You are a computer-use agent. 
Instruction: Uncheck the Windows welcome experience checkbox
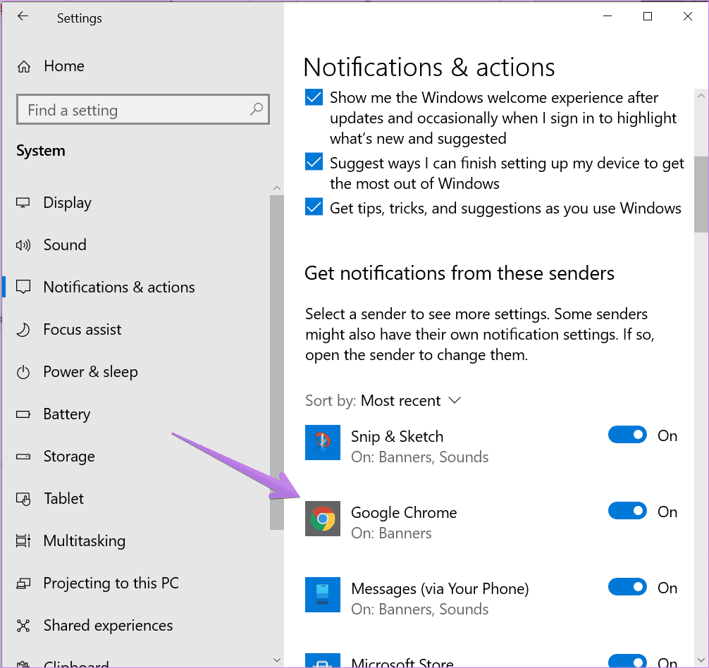tap(314, 98)
